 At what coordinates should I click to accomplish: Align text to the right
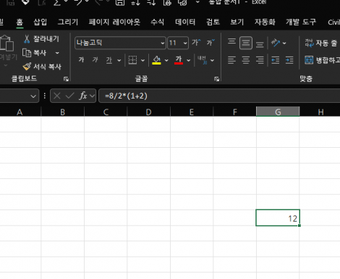pos(260,60)
